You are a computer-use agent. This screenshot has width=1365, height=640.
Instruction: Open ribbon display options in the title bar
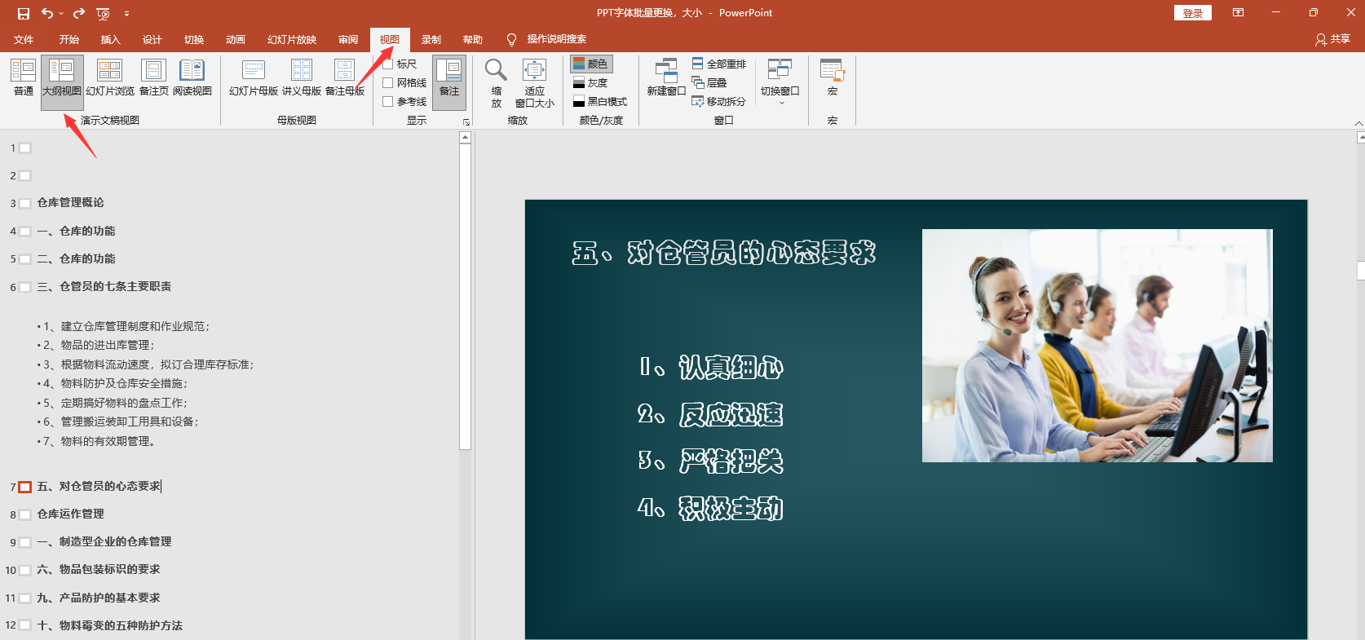point(1238,13)
